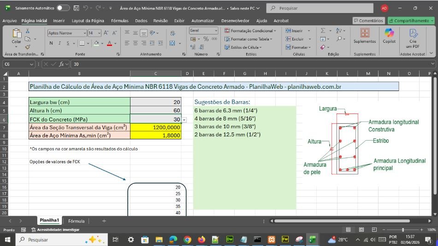This screenshot has height=246, width=438.
Task: Select the Format Painter brush icon
Action: pos(28,47)
